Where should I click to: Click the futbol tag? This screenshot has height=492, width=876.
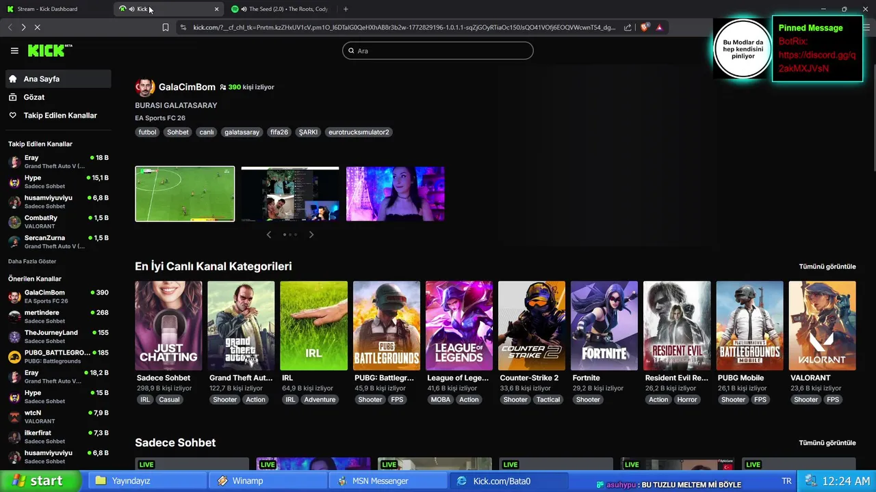(x=147, y=132)
